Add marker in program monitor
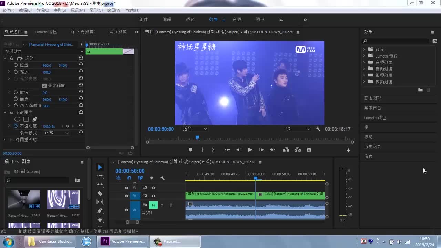The height and width of the screenshot is (248, 441). [x=191, y=150]
